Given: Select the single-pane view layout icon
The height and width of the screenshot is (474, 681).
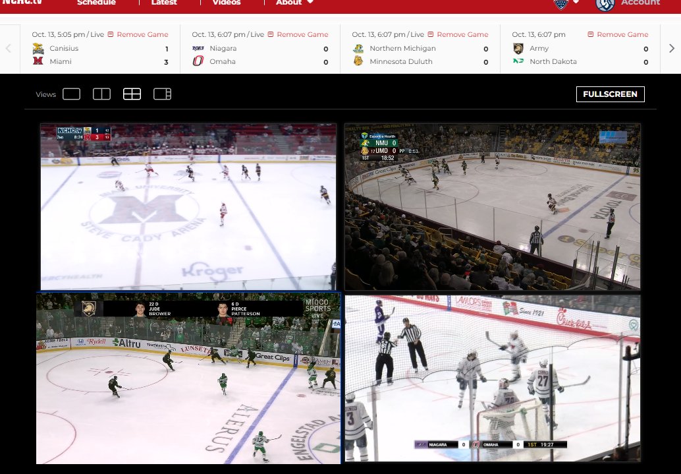Looking at the screenshot, I should pos(72,94).
